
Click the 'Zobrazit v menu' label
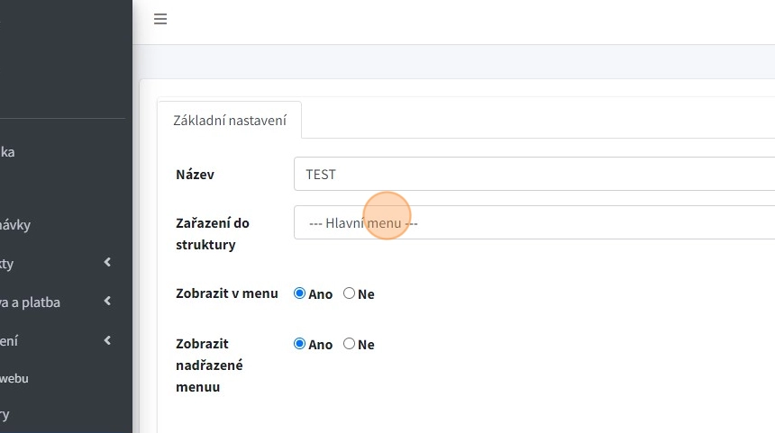coord(226,293)
